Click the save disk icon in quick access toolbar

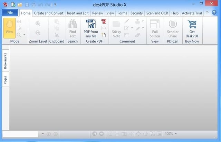pos(27,5)
